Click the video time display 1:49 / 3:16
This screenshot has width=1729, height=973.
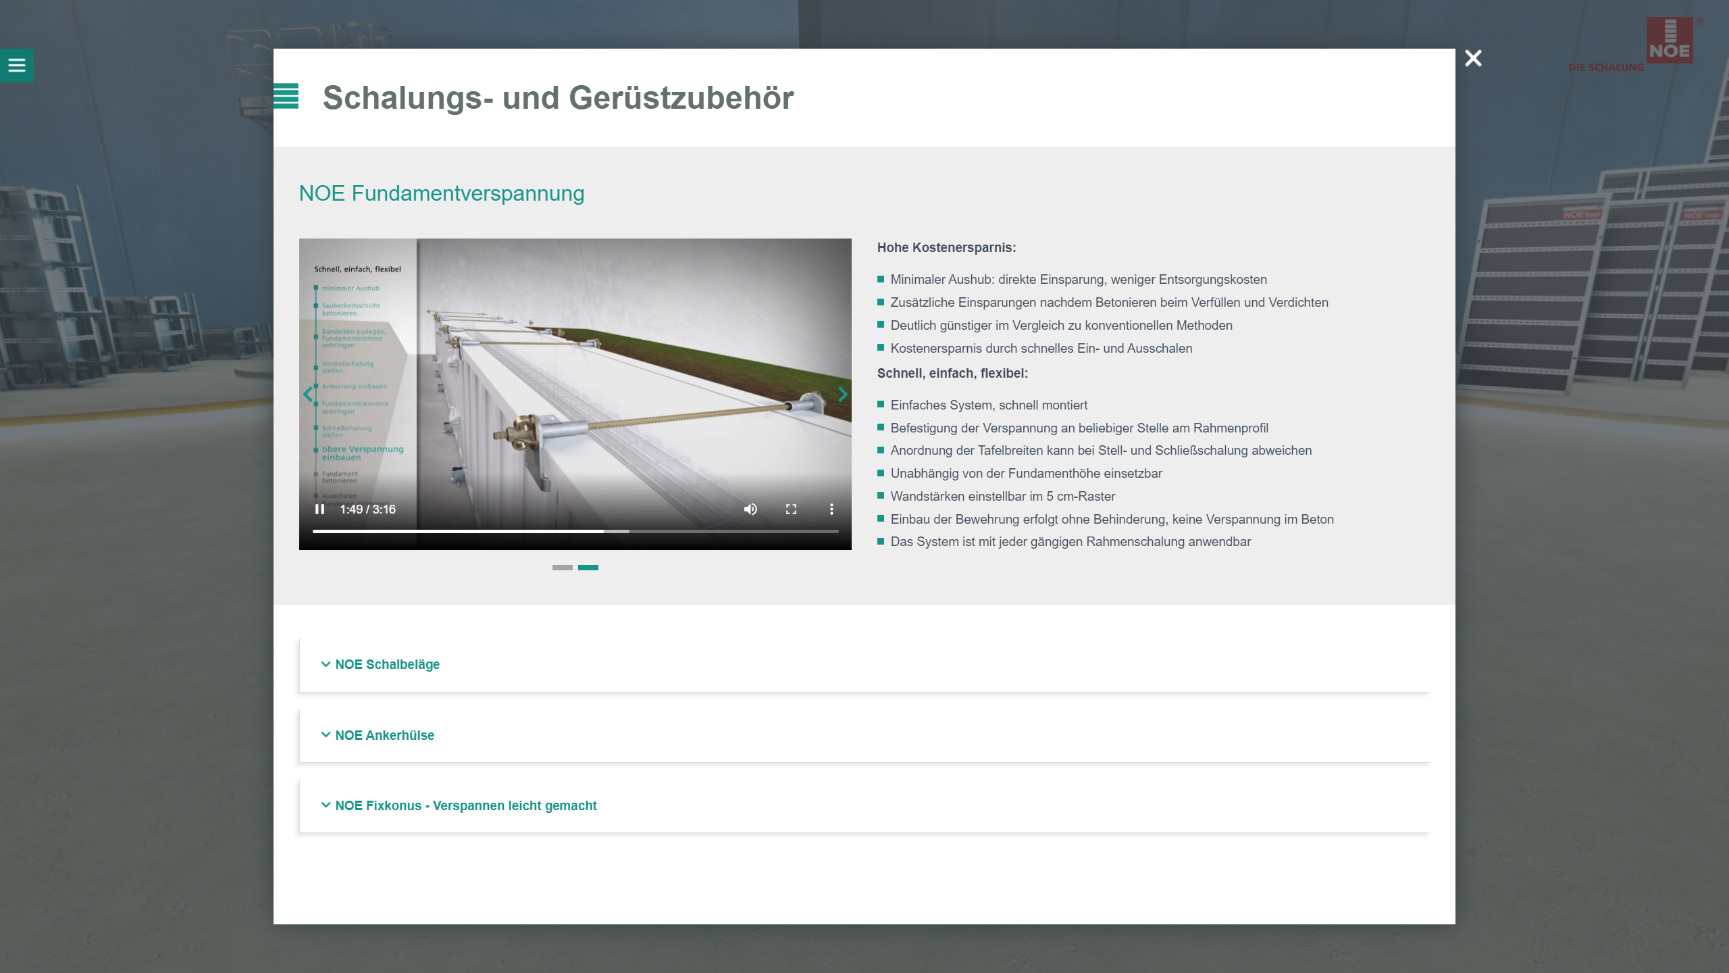coord(367,509)
